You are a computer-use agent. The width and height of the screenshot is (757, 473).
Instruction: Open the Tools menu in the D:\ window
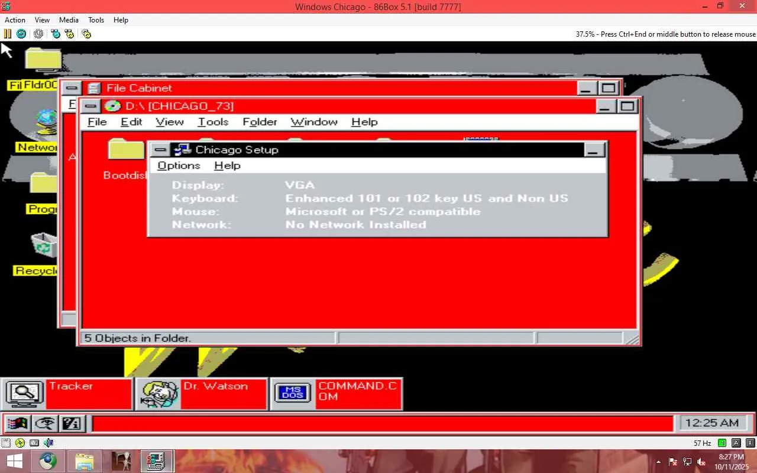[213, 122]
